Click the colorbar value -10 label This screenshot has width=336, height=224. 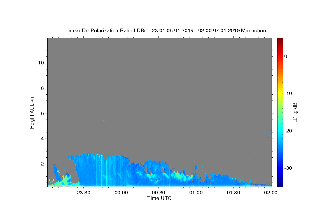click(288, 94)
